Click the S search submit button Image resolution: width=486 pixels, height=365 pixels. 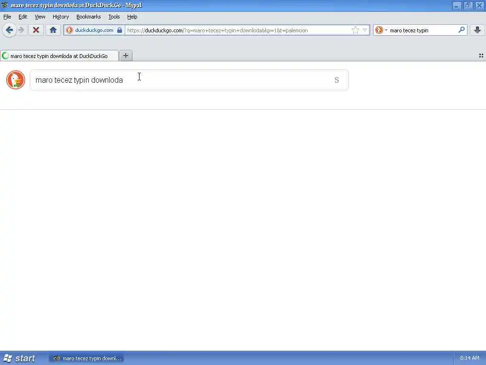pos(337,80)
